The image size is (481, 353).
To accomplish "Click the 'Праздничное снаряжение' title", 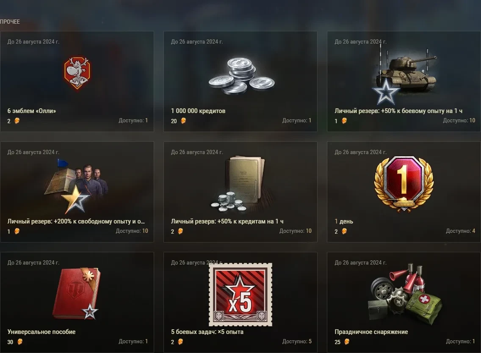I will pyautogui.click(x=371, y=332).
